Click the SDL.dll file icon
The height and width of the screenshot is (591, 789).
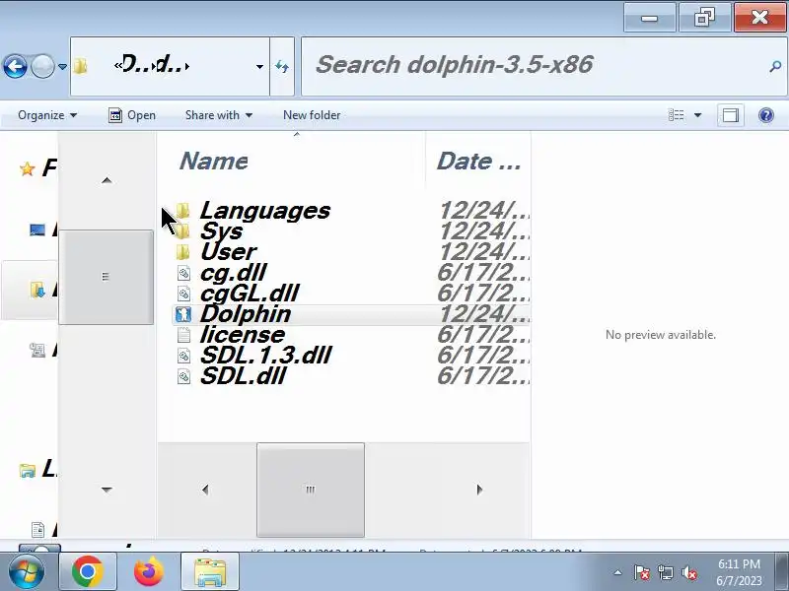pyautogui.click(x=183, y=376)
